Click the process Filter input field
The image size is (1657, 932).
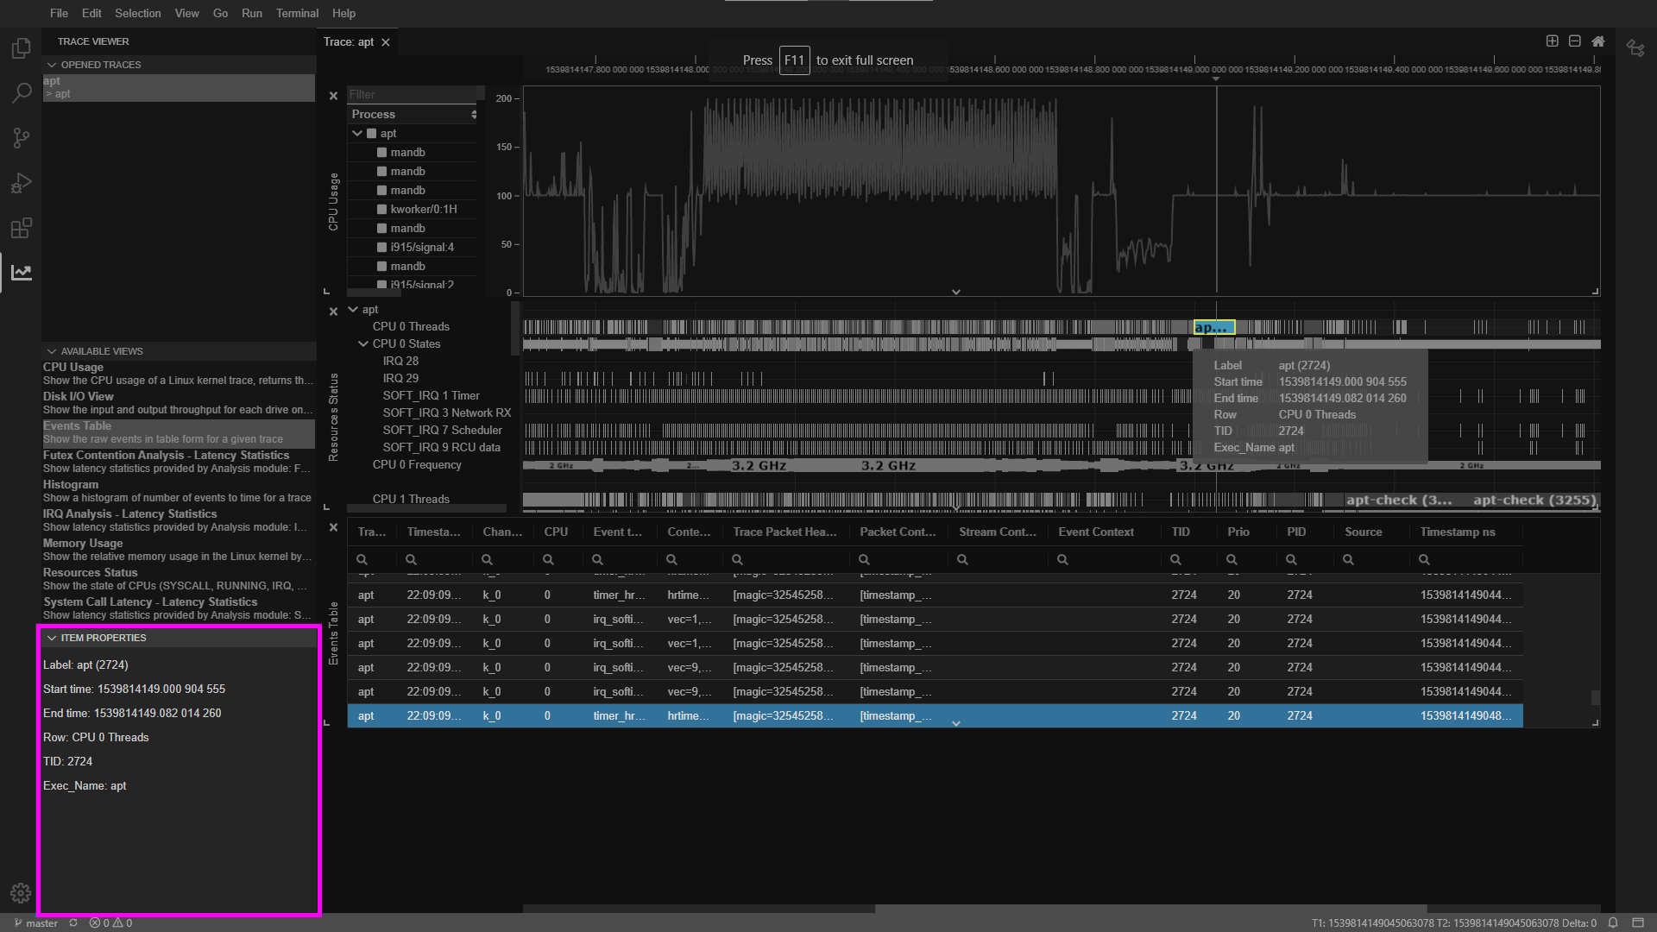pos(413,94)
